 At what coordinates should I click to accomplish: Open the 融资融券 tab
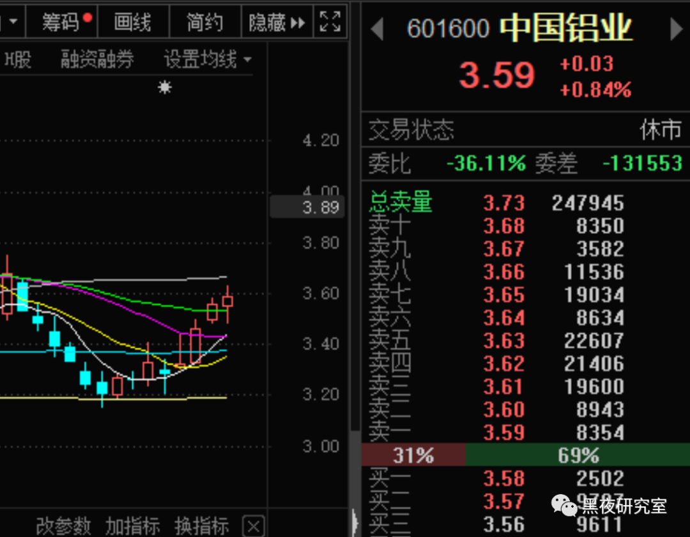point(97,59)
